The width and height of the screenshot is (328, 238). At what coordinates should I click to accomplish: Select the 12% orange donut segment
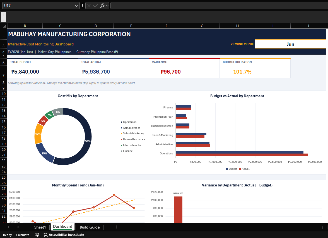[38, 134]
